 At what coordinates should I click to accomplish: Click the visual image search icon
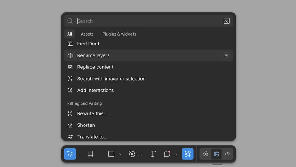tap(227, 21)
